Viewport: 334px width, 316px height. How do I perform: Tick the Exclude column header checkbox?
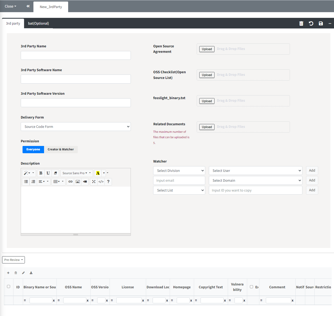click(251, 287)
